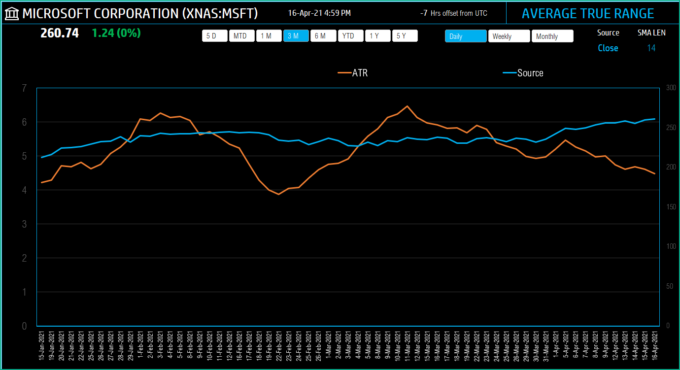The width and height of the screenshot is (680, 370).
Task: Switch interval to Monthly
Action: coord(552,36)
